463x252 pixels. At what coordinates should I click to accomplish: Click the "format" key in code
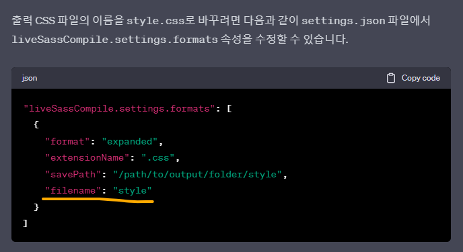tap(67, 142)
